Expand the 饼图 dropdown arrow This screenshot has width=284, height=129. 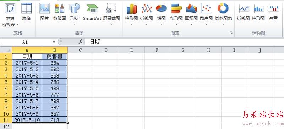coord(162,24)
